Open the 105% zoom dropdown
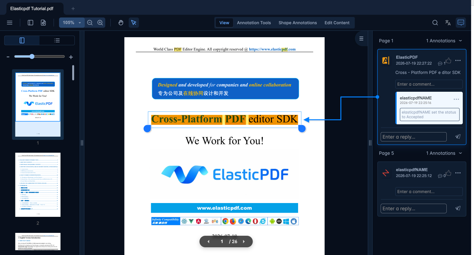474x255 pixels. tap(72, 23)
